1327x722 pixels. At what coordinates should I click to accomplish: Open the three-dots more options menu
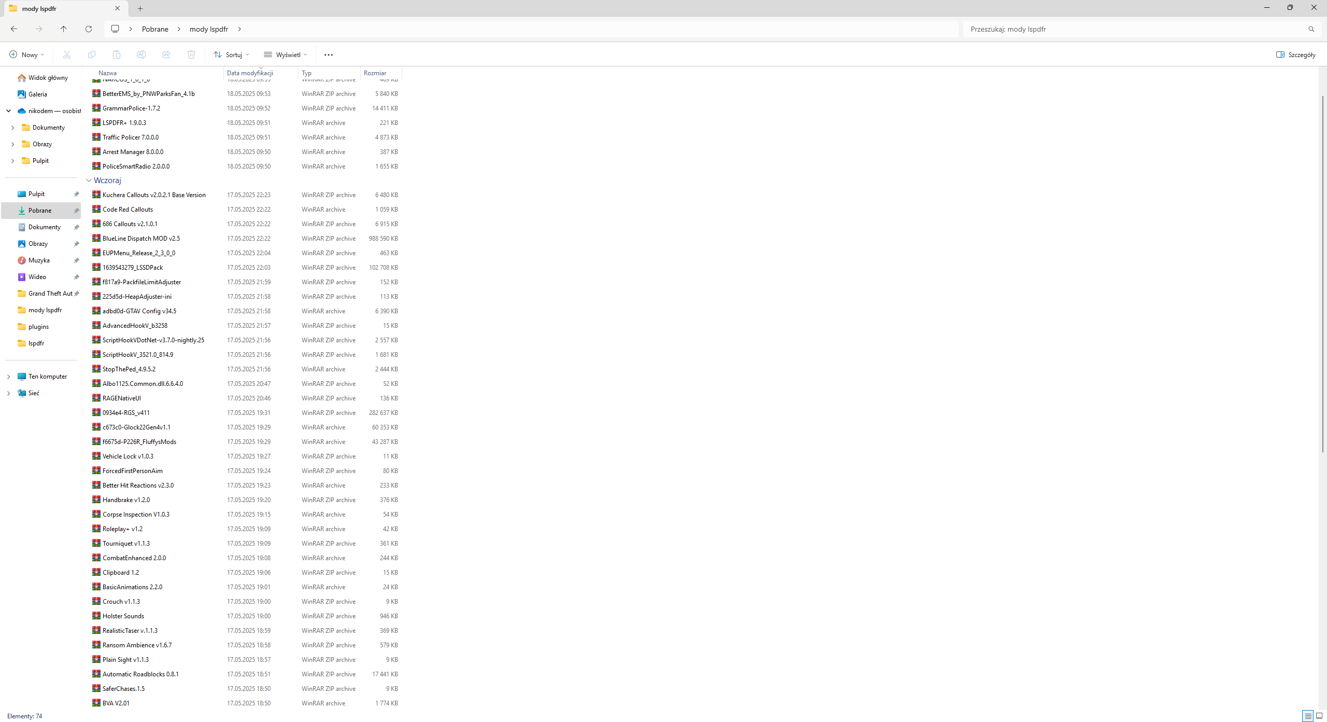(328, 54)
